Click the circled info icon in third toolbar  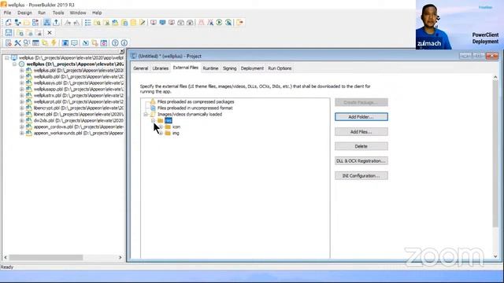coord(124,43)
